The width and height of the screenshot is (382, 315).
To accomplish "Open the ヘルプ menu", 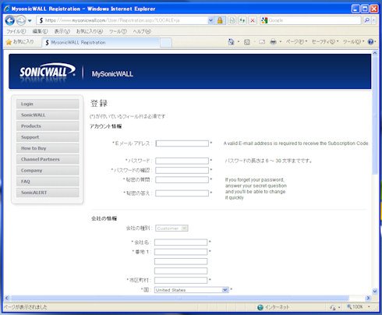I will coord(142,31).
